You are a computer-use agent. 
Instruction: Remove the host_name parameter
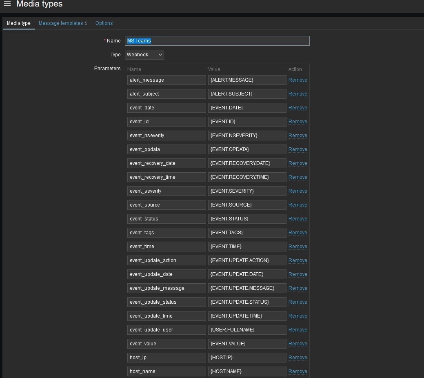(x=297, y=372)
